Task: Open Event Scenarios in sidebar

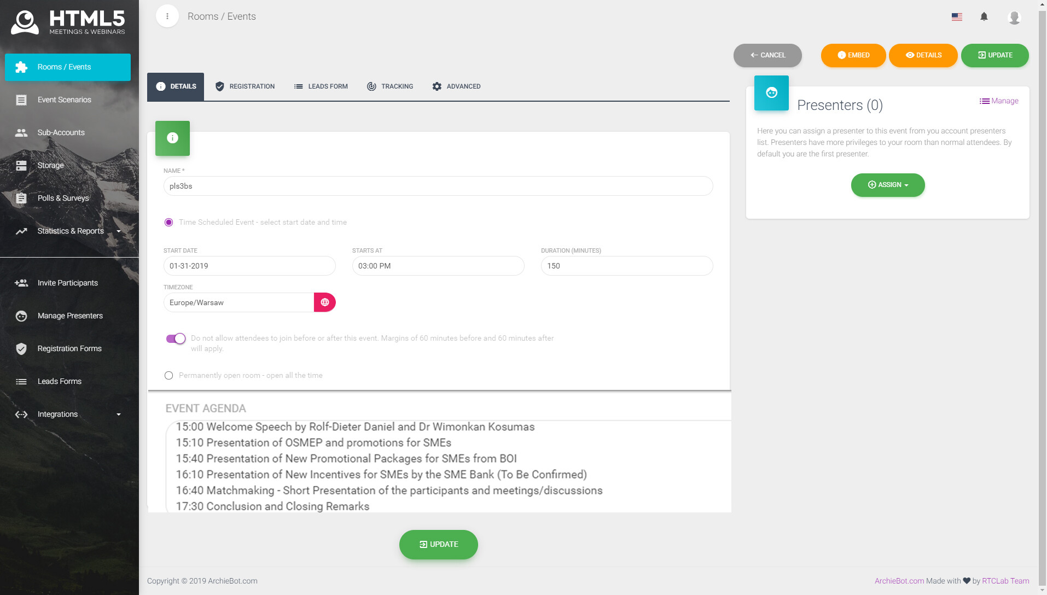Action: pos(68,100)
